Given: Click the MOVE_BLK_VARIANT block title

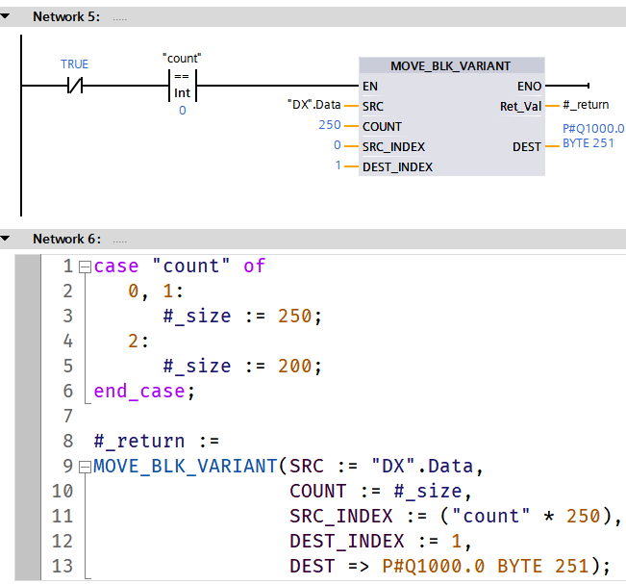Looking at the screenshot, I should (450, 65).
